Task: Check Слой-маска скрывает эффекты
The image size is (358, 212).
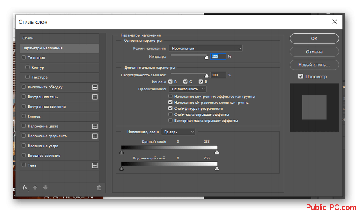Action: click(x=170, y=114)
